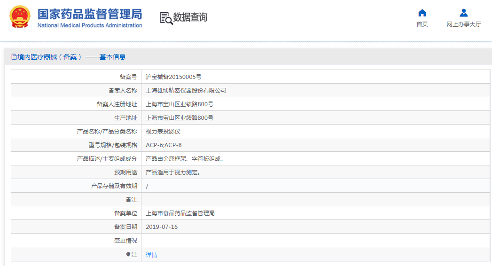Image resolution: width=492 pixels, height=266 pixels.
Task: Select 上海雄博精密仪器股份有限公司 text
Action: point(186,90)
